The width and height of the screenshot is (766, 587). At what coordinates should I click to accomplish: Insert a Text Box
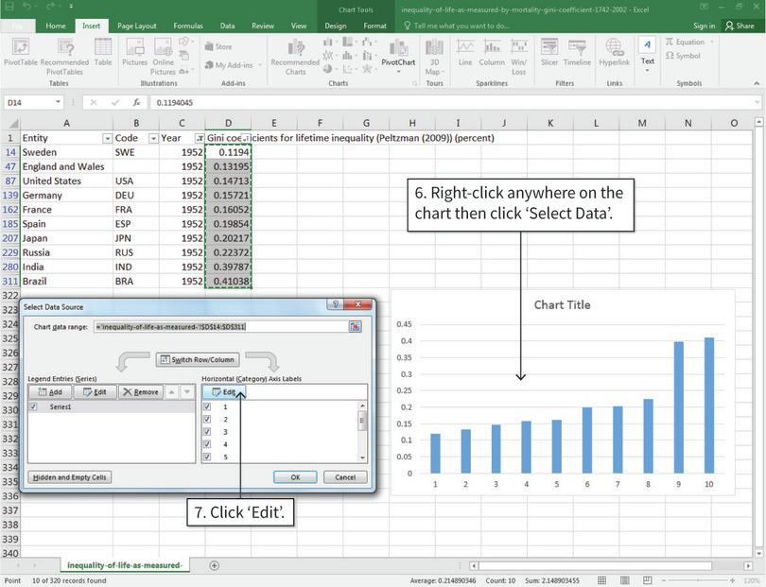click(647, 52)
